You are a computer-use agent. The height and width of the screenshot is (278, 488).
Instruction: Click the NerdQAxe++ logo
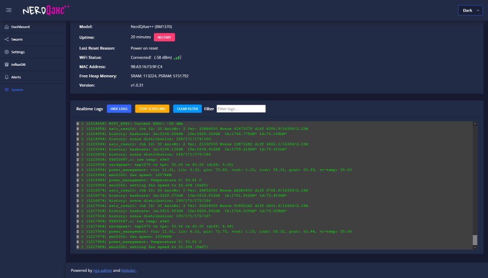(46, 10)
